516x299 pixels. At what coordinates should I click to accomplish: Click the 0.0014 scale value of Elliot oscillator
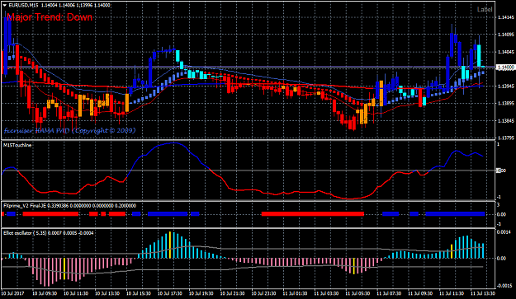point(504,232)
